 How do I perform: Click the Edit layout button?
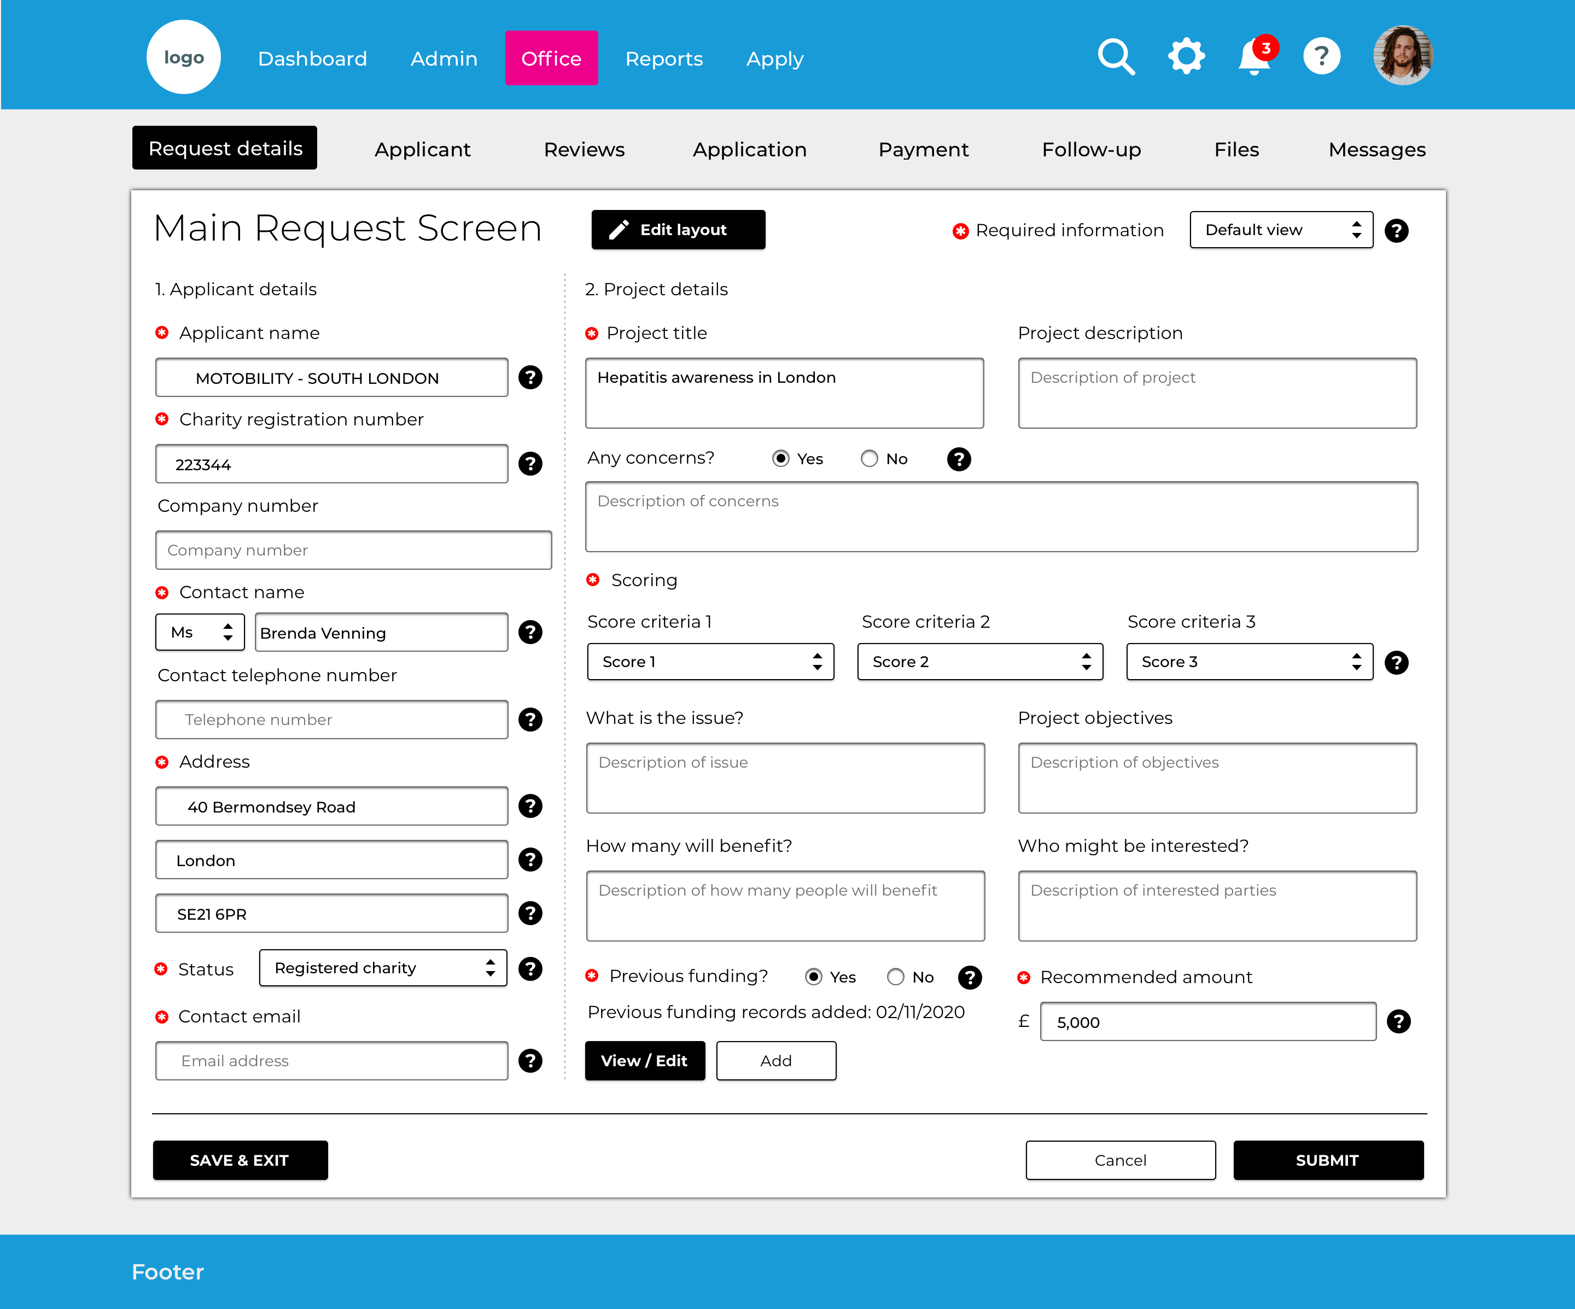(x=678, y=230)
